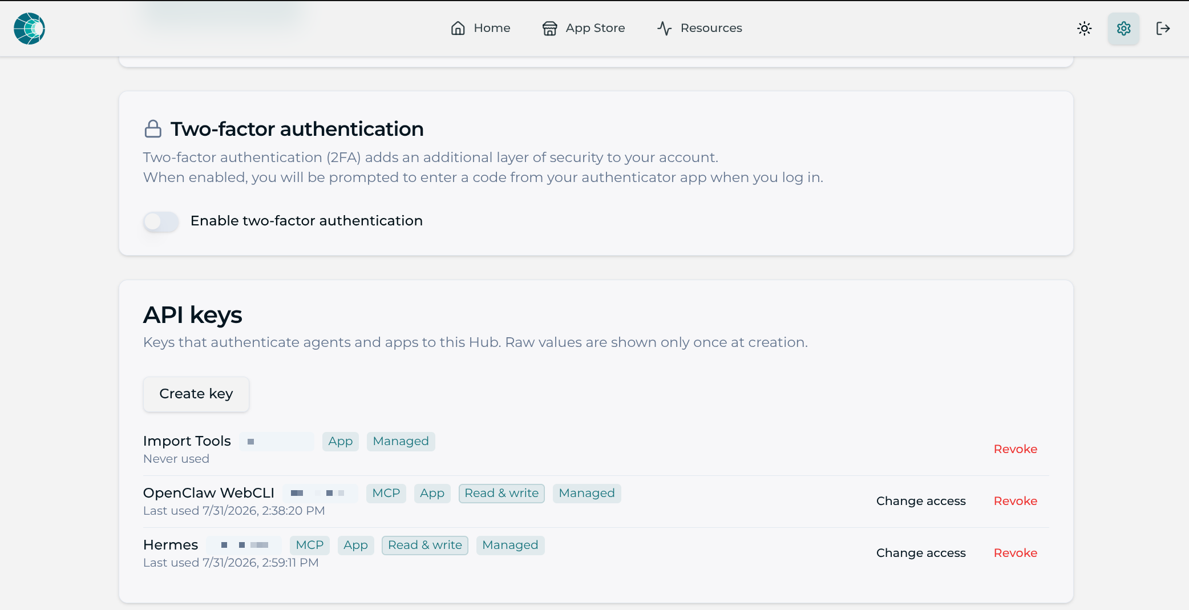Click the Create key button
The height and width of the screenshot is (610, 1189).
coord(196,394)
